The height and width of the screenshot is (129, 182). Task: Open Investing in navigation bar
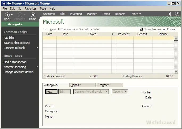click(76, 14)
